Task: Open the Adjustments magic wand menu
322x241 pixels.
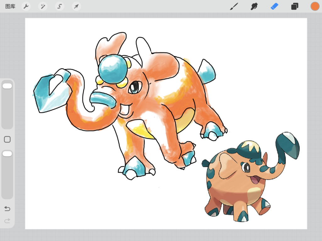Action: point(43,6)
